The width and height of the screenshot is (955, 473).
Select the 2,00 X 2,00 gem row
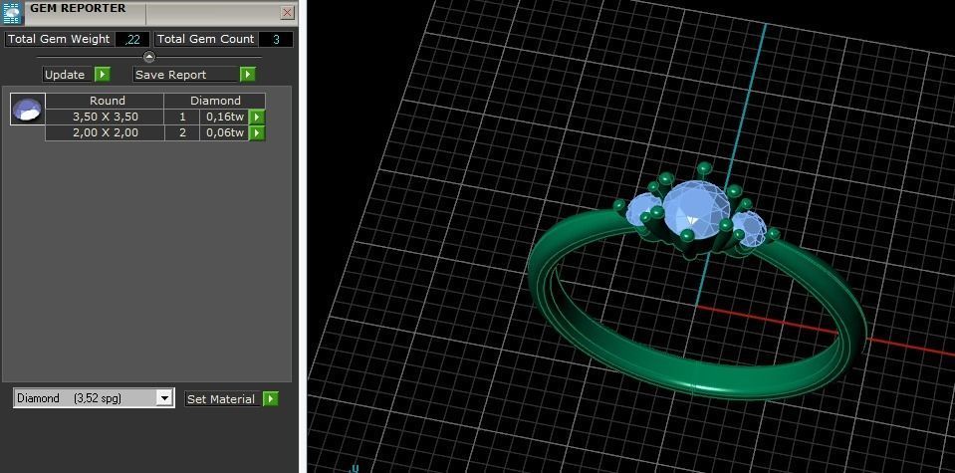click(154, 132)
